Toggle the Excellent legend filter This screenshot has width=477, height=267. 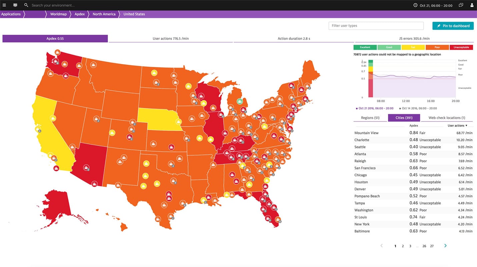[365, 47]
